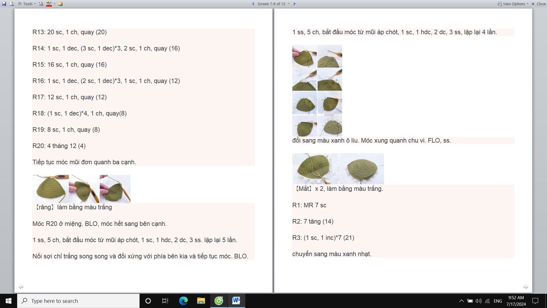The width and height of the screenshot is (547, 308).
Task: Click the bottom-left page back arrow
Action: tap(21, 287)
